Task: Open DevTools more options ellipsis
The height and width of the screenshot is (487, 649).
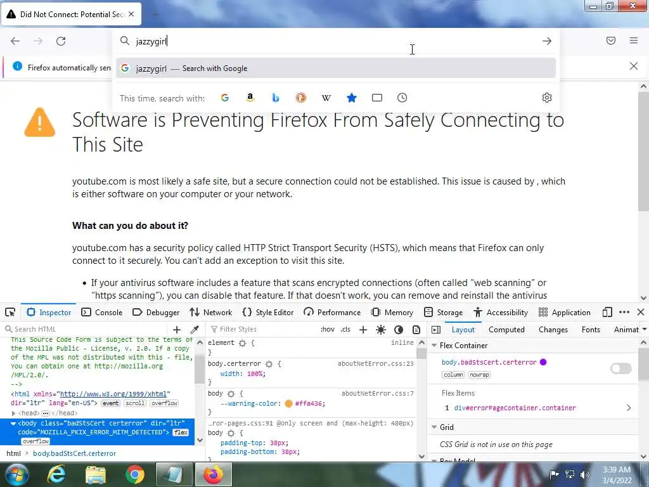Action: 624,312
